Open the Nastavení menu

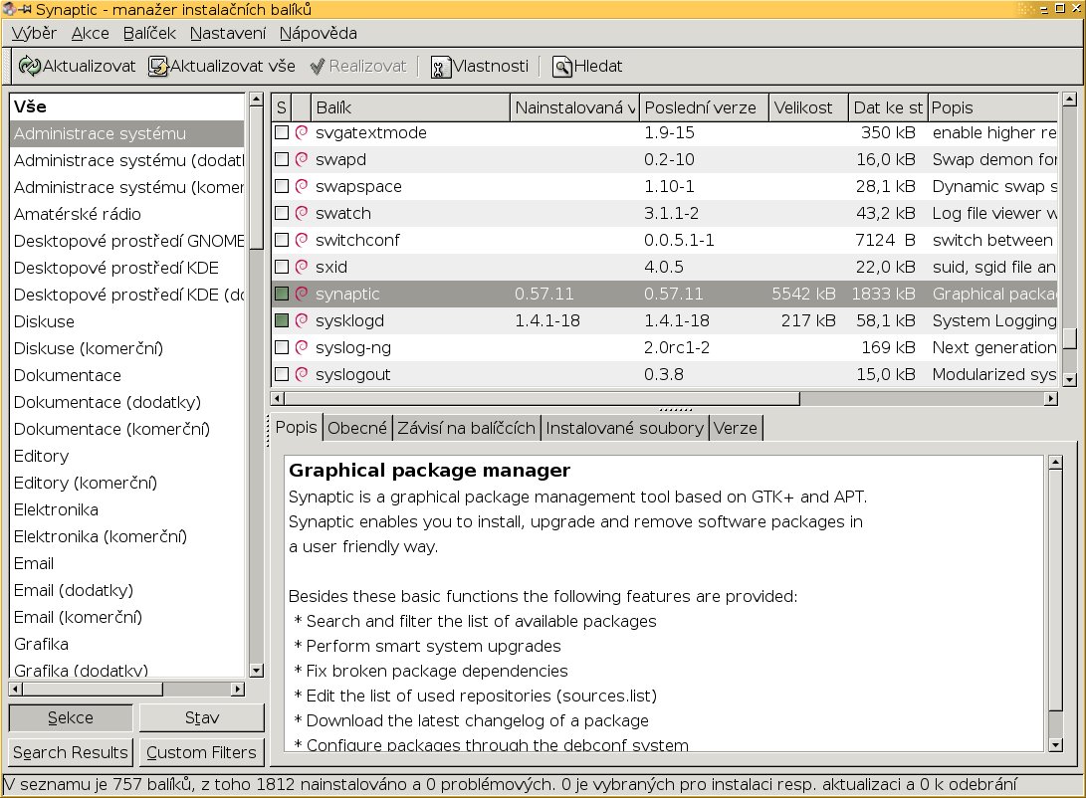[x=228, y=33]
